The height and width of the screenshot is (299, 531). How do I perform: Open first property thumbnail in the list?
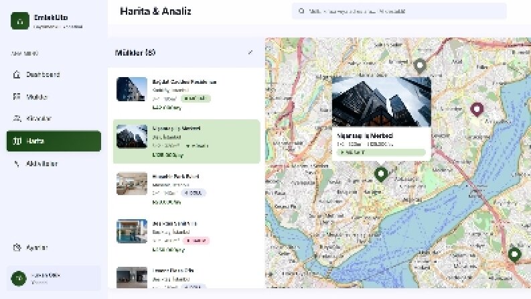(x=132, y=89)
